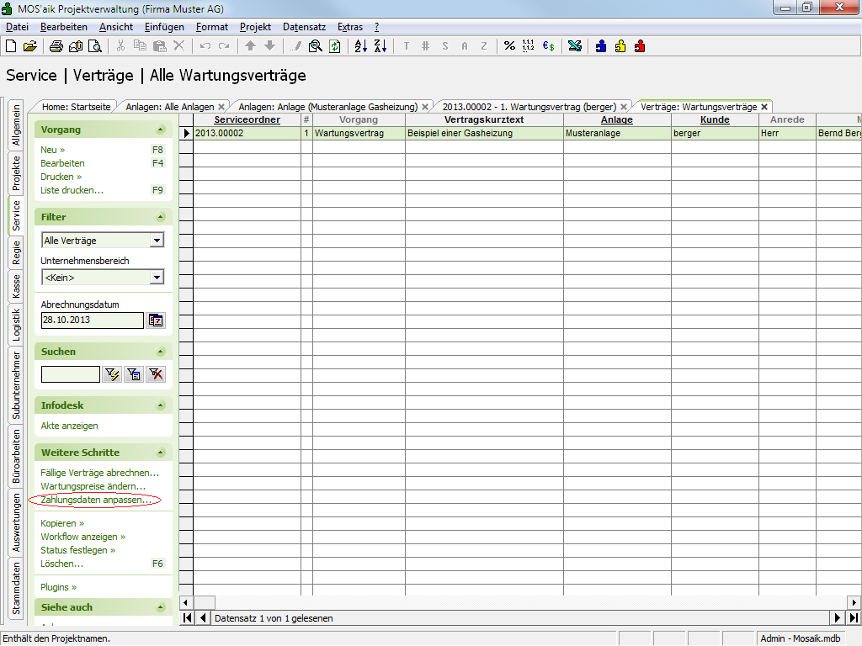This screenshot has height=646, width=862.
Task: Open the Bearbeiten menu
Action: click(x=64, y=27)
